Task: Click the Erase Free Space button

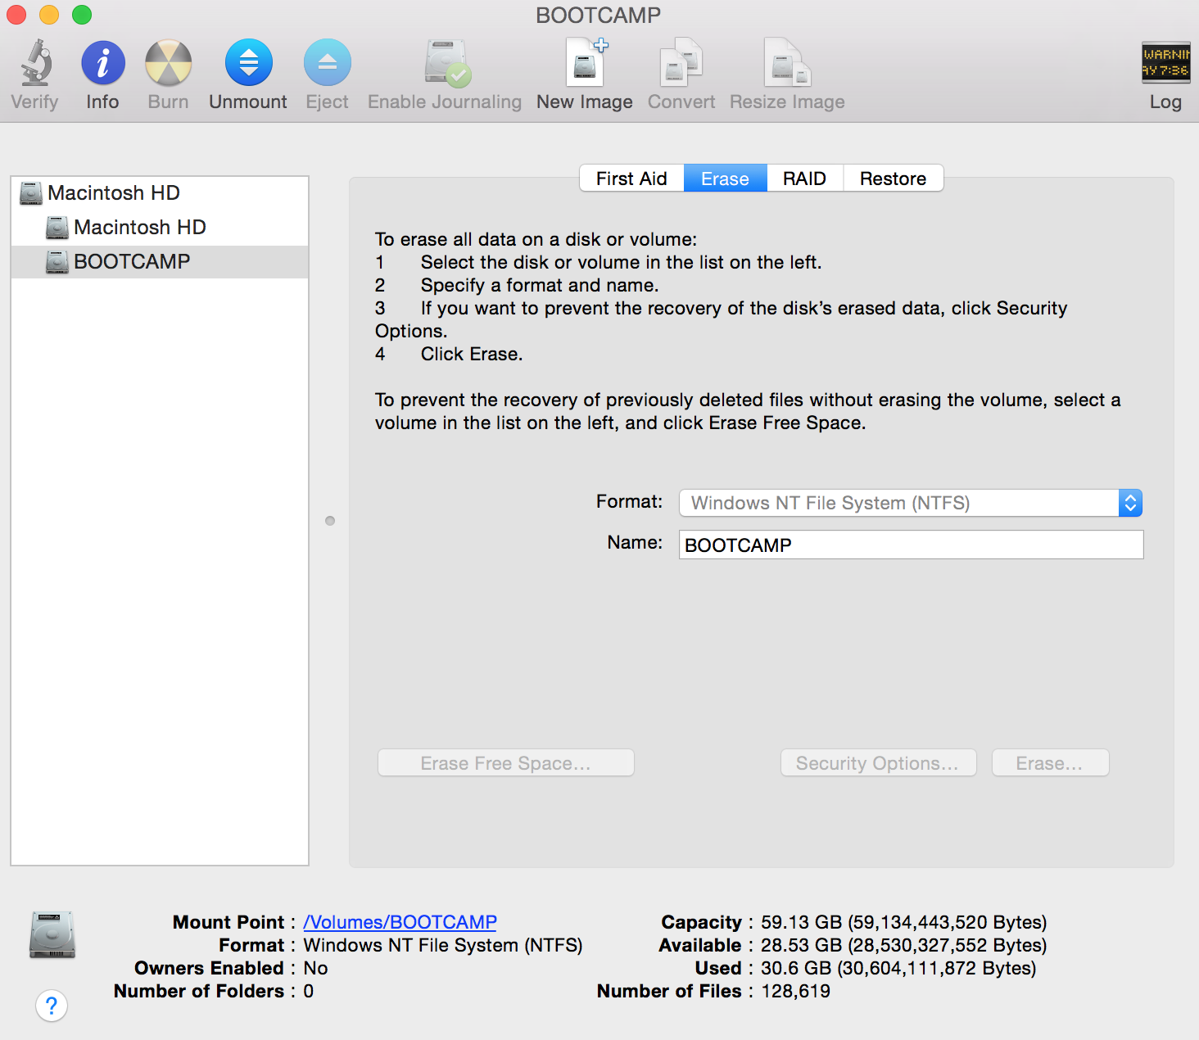Action: point(506,763)
